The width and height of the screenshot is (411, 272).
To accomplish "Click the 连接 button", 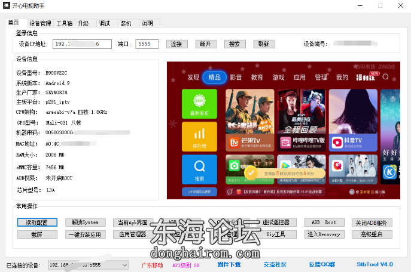I will (x=177, y=44).
